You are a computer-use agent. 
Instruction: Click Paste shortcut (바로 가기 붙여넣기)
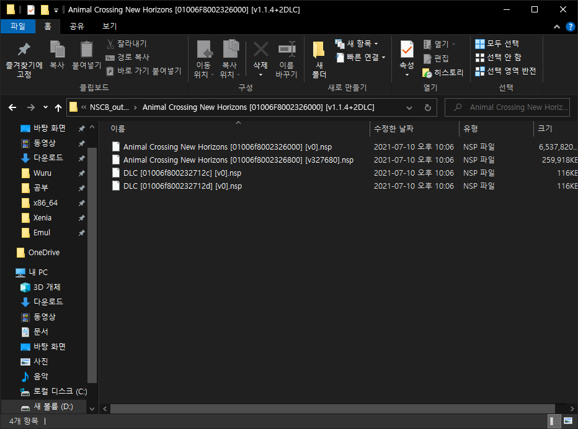144,71
